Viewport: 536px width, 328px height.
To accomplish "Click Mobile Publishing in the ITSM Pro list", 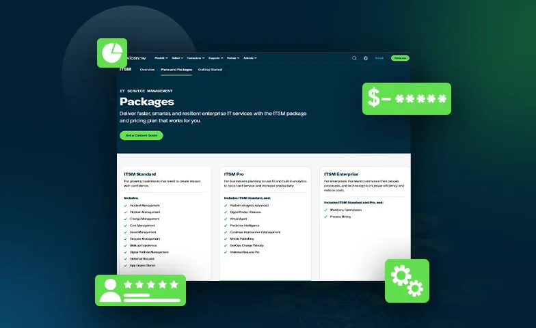I will click(242, 239).
